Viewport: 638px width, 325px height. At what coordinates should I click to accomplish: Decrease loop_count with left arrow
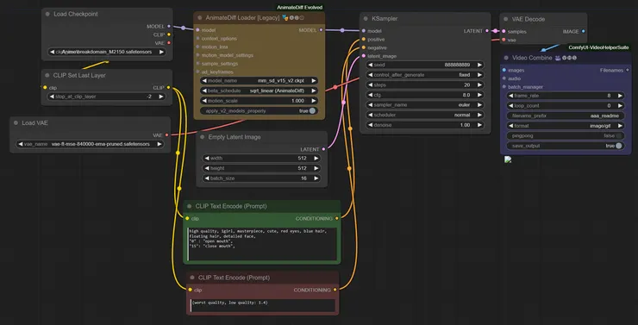(511, 105)
